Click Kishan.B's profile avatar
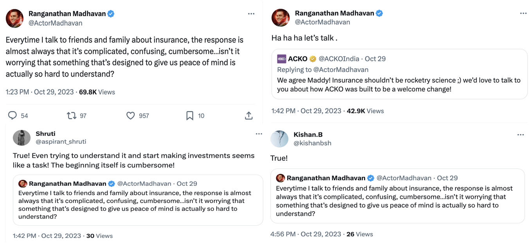 pyautogui.click(x=279, y=139)
